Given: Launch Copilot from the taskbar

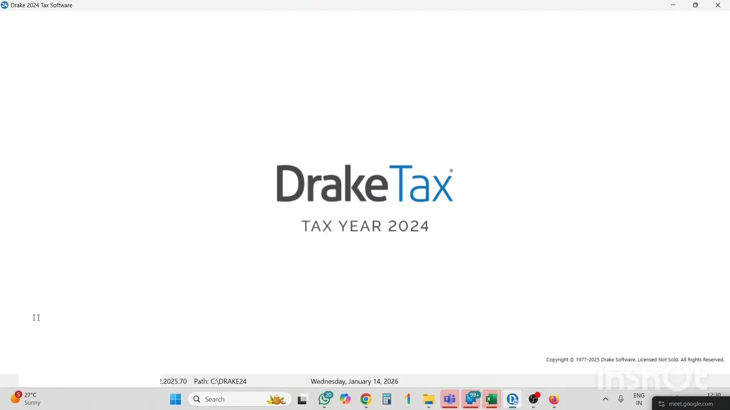Looking at the screenshot, I should coord(345,399).
